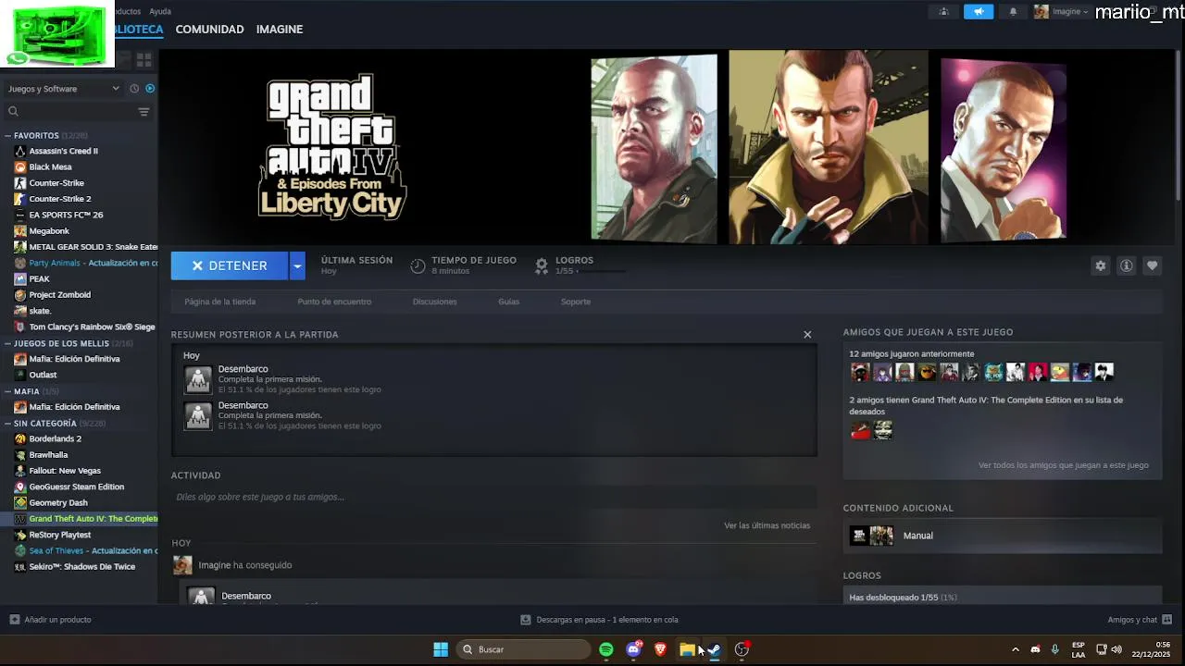The height and width of the screenshot is (666, 1185).
Task: Click Ver las últimas noticias link
Action: (x=767, y=525)
